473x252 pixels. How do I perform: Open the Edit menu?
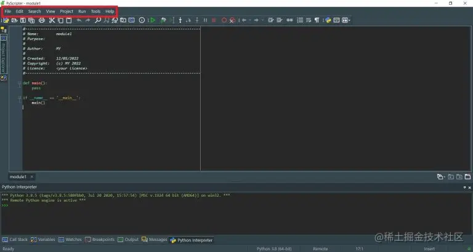coord(19,12)
